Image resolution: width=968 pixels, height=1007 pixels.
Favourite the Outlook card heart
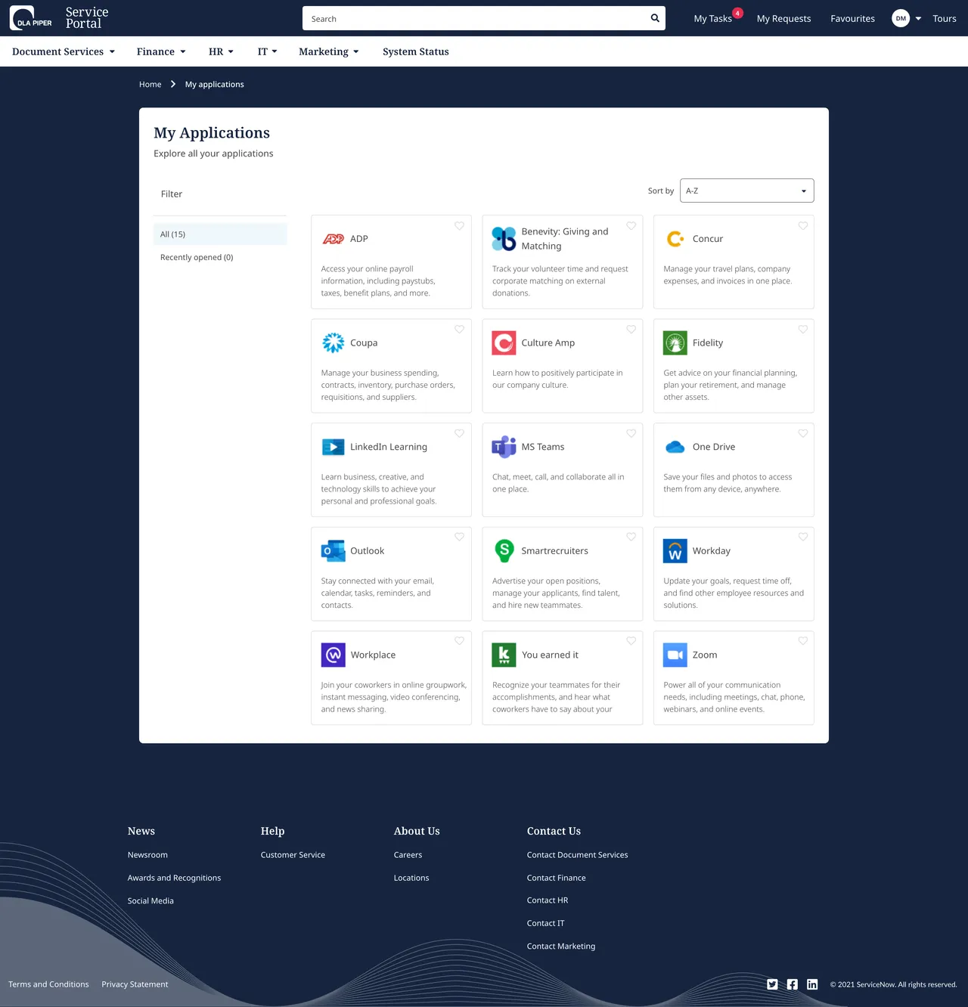[x=459, y=538]
